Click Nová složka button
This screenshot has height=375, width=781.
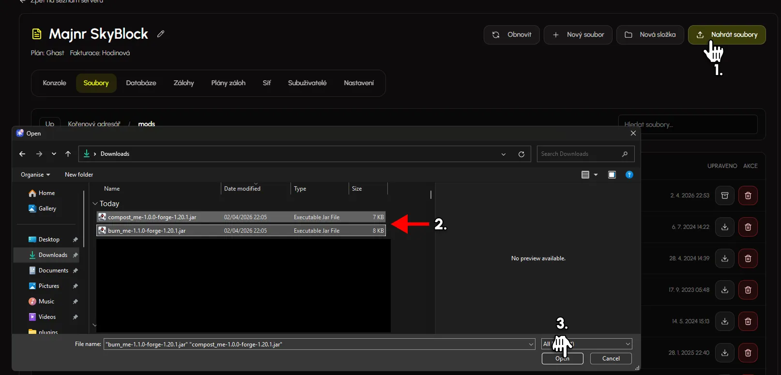pos(650,35)
